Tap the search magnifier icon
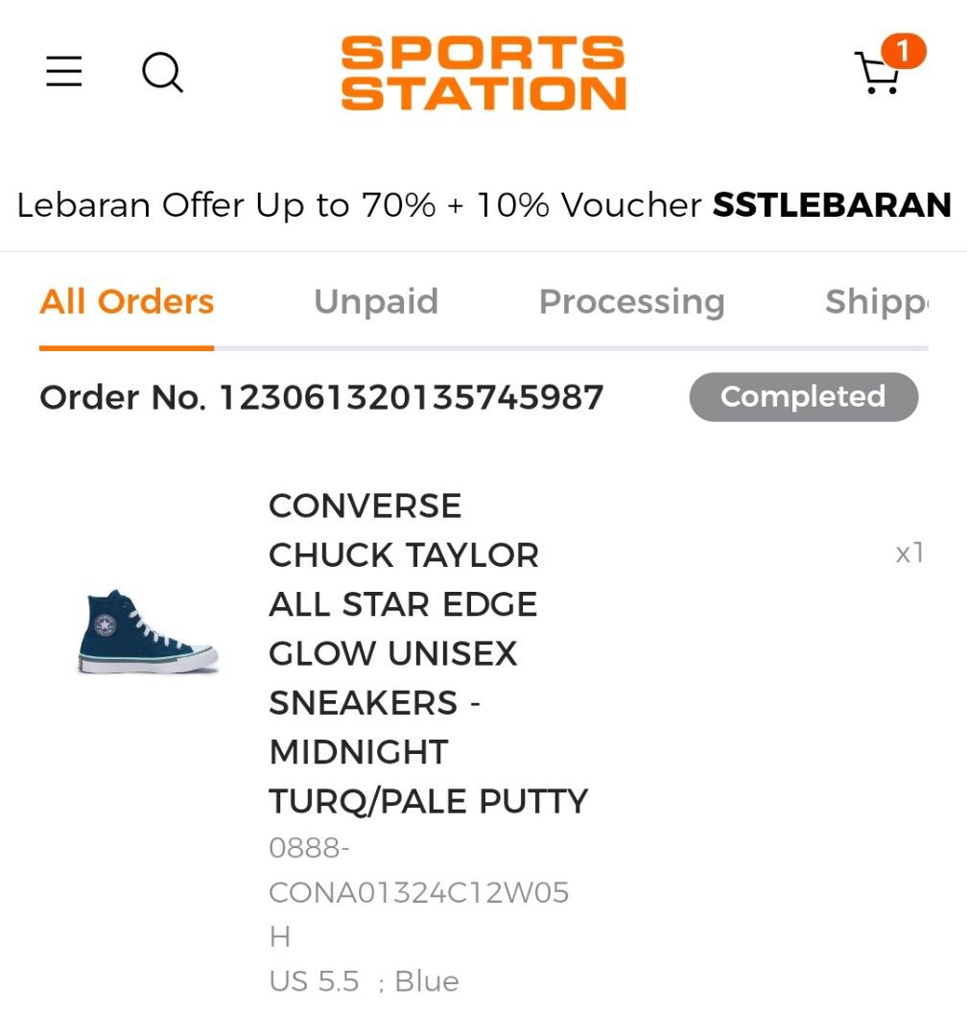This screenshot has width=967, height=1036. 162,72
